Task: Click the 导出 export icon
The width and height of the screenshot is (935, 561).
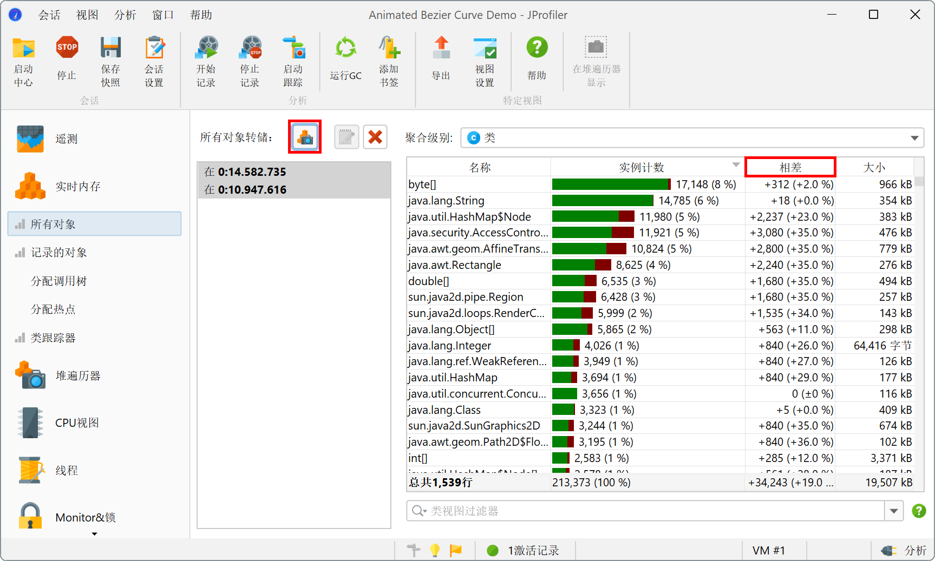Action: pyautogui.click(x=441, y=48)
